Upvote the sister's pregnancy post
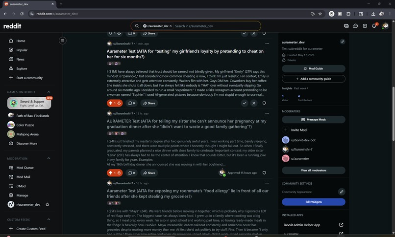395x237 pixels. coord(111,172)
